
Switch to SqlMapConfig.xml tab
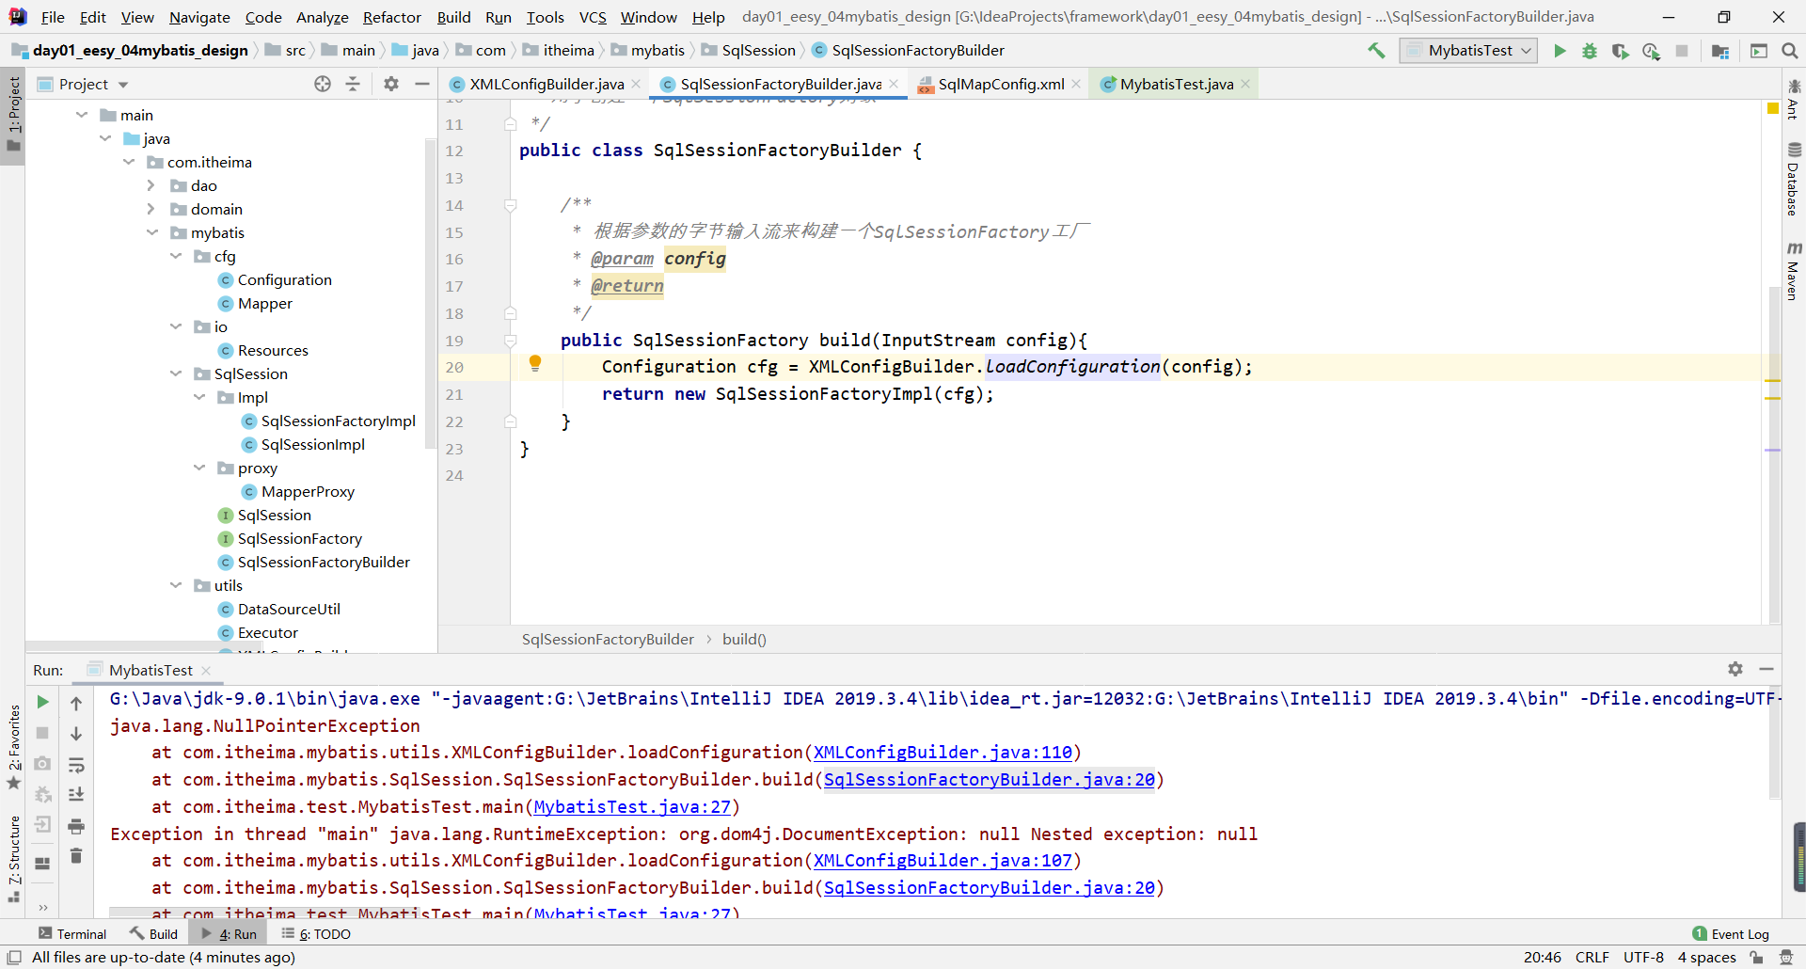1000,84
